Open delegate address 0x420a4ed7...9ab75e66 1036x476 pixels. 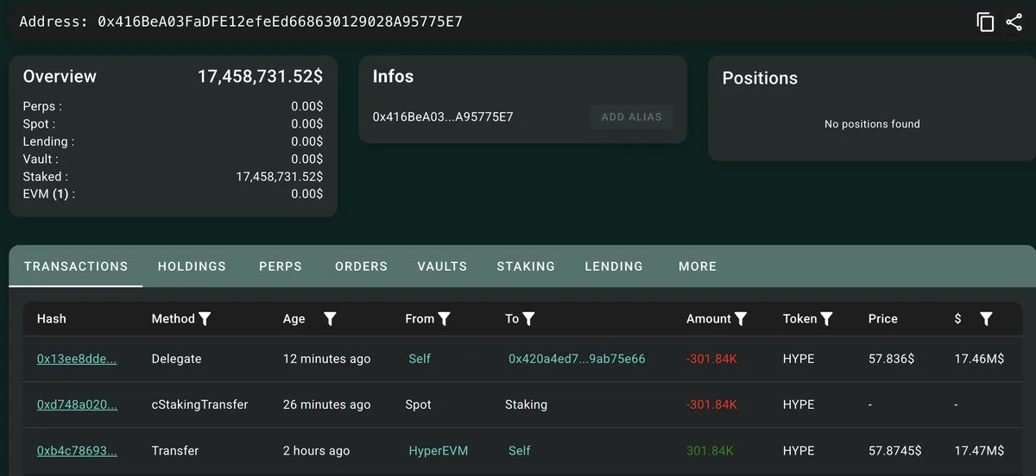577,359
